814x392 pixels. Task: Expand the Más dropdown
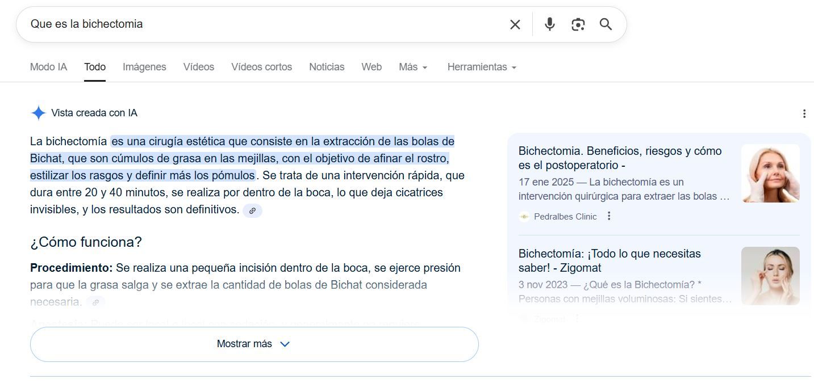pyautogui.click(x=413, y=67)
